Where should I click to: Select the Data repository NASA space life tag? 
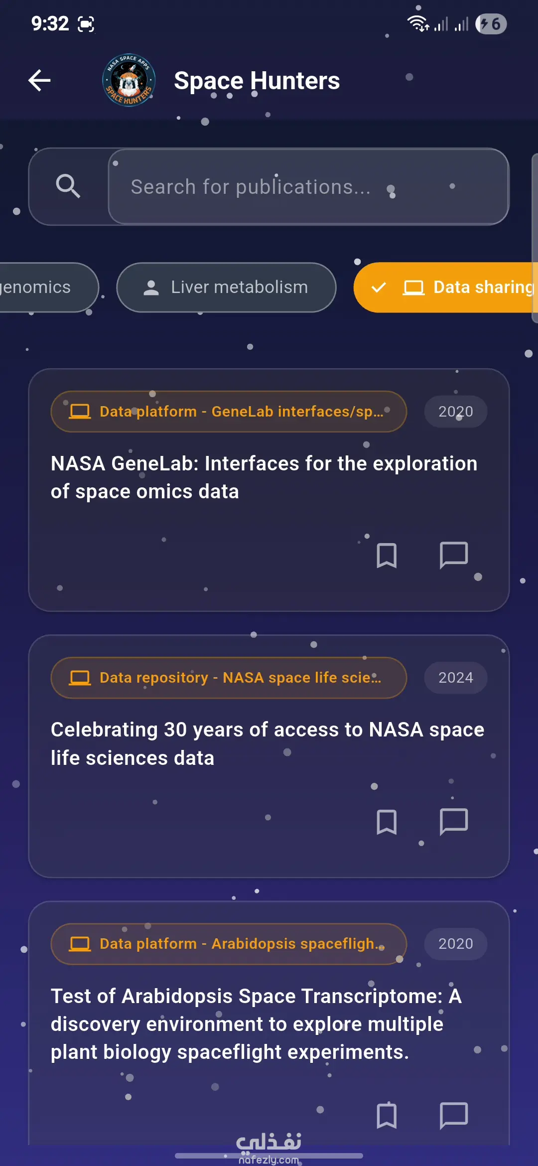pyautogui.click(x=229, y=678)
